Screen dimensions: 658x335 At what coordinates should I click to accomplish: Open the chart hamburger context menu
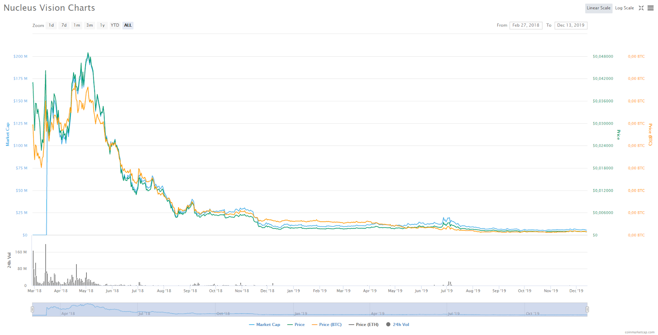[651, 8]
